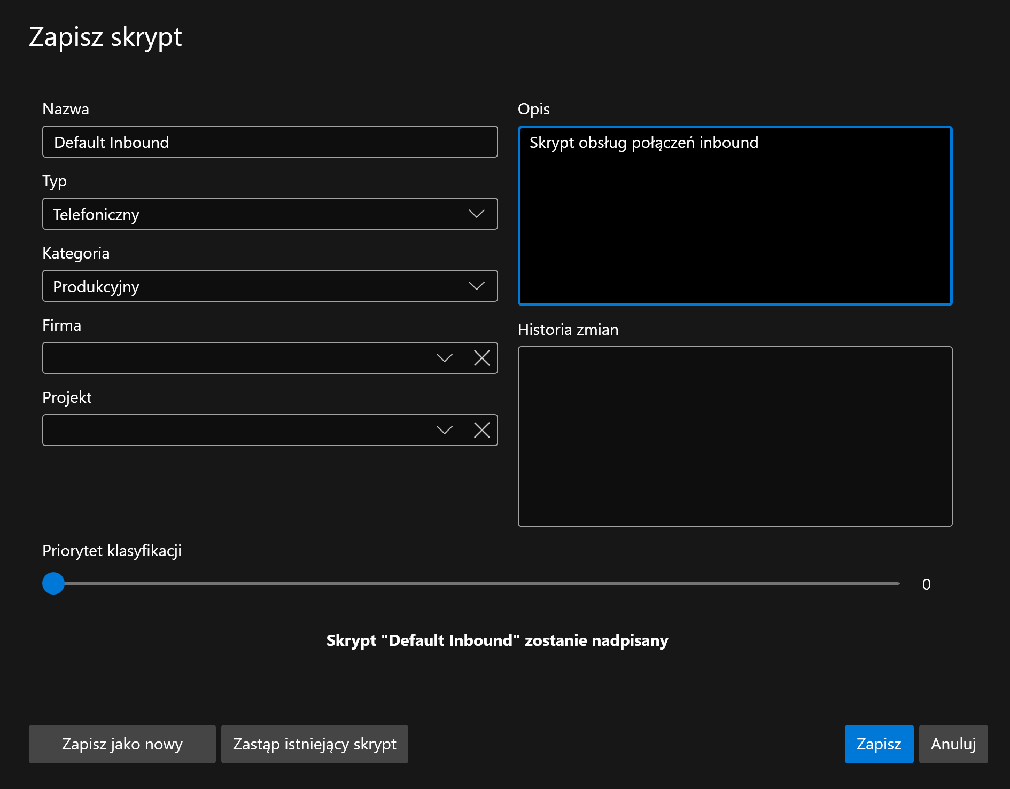Screen dimensions: 1010x789
Task: Click the empty Projekt combo box field
Action: tap(235, 430)
